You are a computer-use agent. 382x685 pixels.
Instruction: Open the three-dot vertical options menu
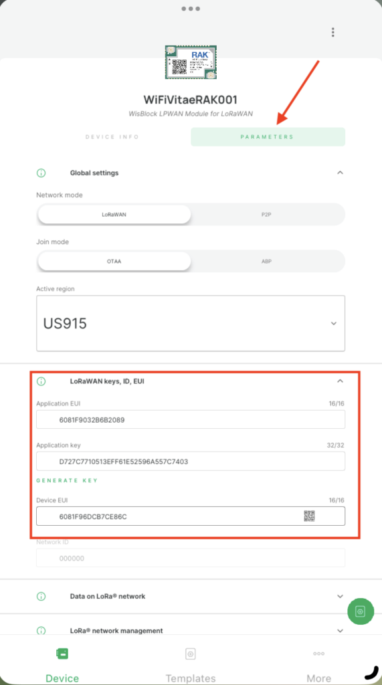[x=333, y=32]
